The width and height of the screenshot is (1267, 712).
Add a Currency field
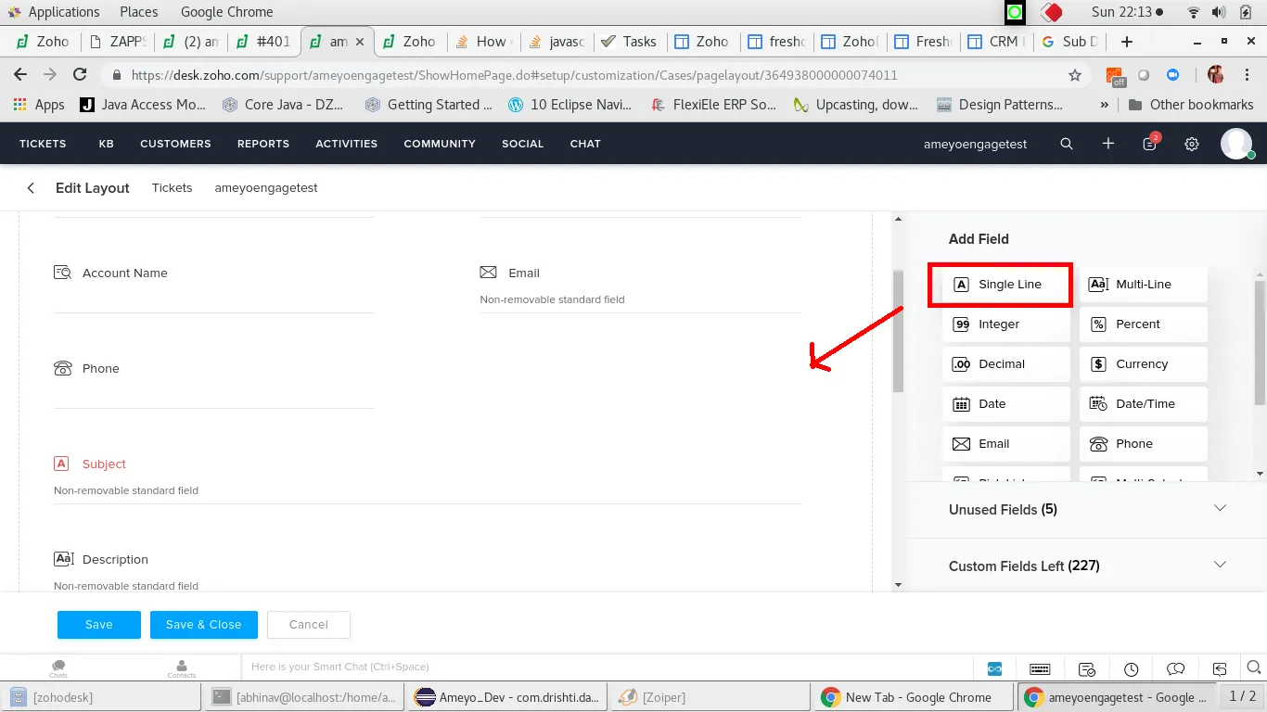(1144, 364)
